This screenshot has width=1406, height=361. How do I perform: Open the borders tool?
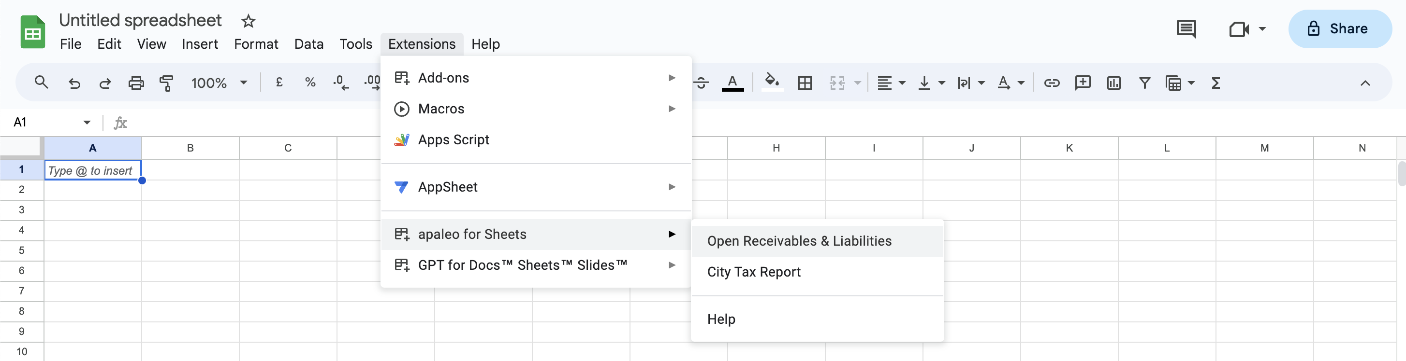point(805,83)
